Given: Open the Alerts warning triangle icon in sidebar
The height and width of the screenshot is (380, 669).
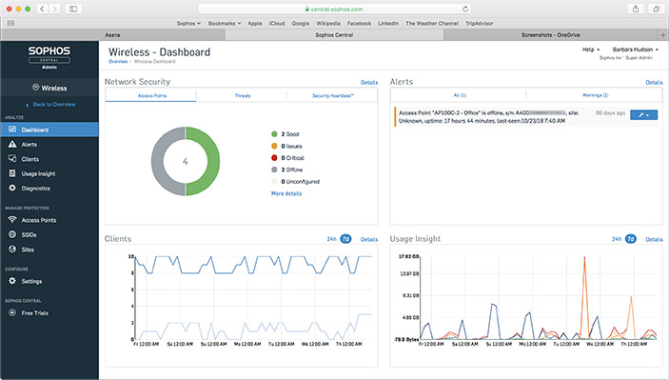Looking at the screenshot, I should 12,145.
